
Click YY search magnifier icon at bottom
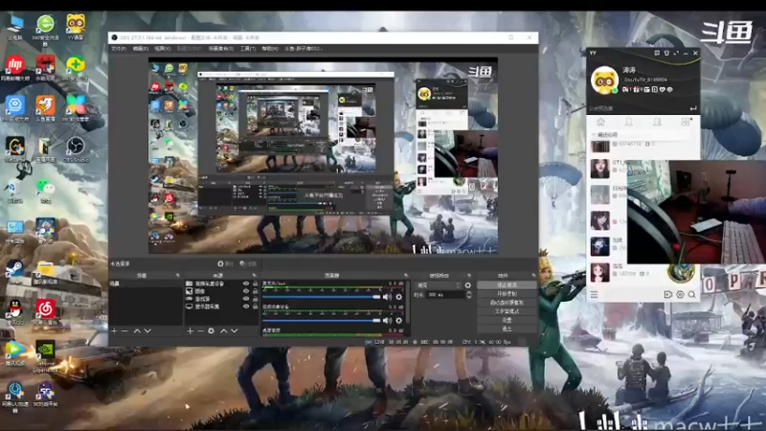point(691,294)
